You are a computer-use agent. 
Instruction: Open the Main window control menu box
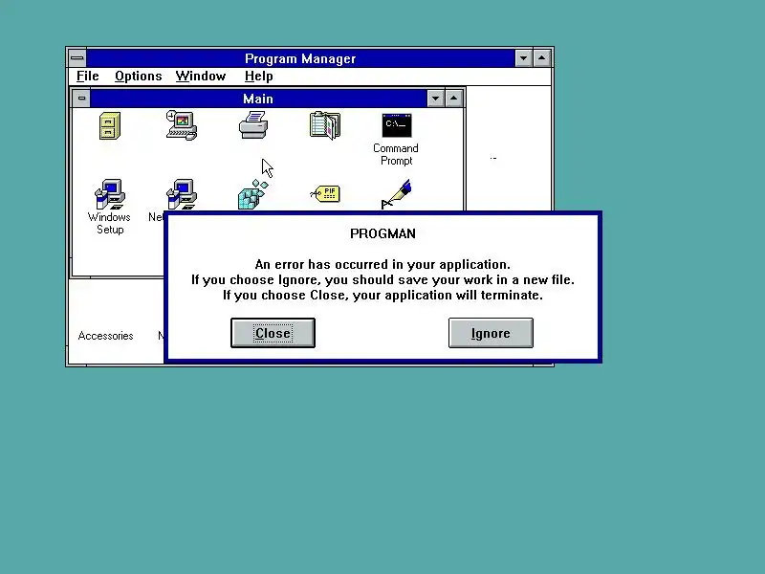[x=81, y=99]
